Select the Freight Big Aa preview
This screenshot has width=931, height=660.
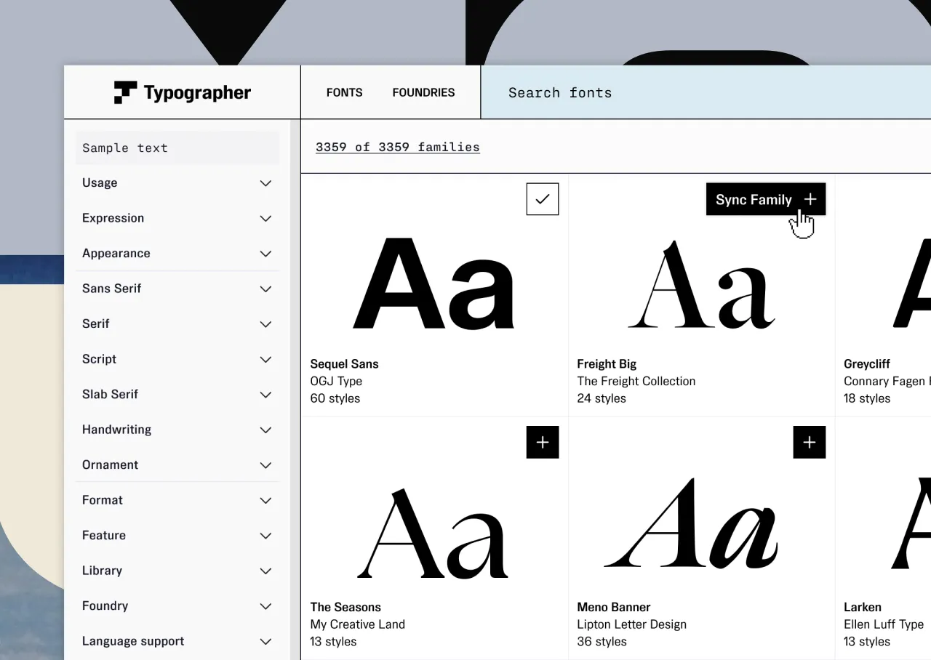coord(701,286)
